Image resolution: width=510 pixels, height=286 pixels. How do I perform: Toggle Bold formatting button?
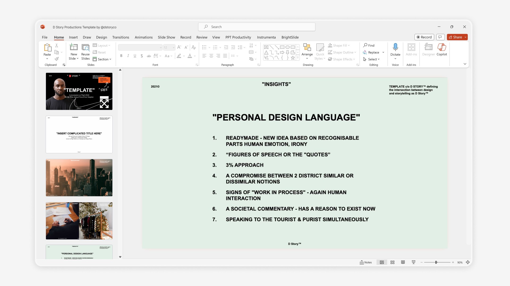point(121,56)
